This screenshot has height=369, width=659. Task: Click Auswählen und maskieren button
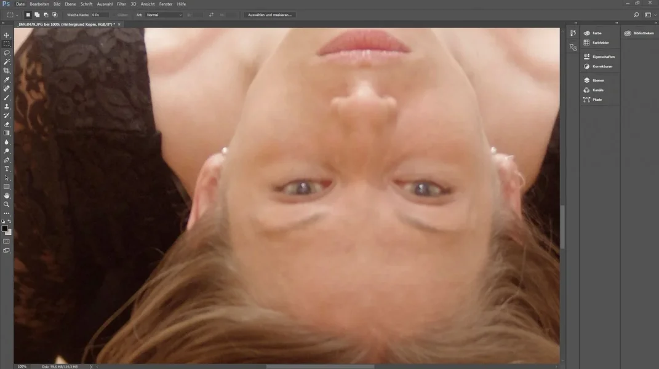pyautogui.click(x=270, y=15)
